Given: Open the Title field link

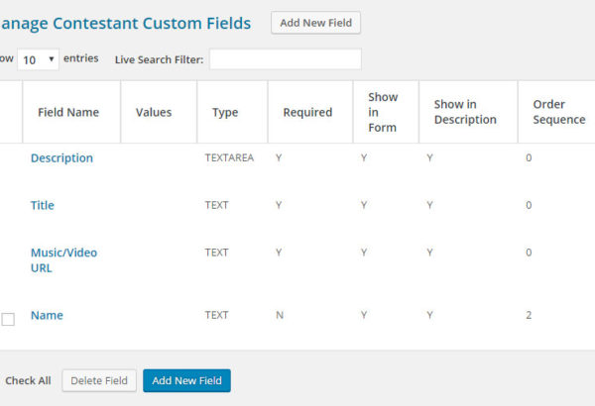Looking at the screenshot, I should (x=43, y=205).
